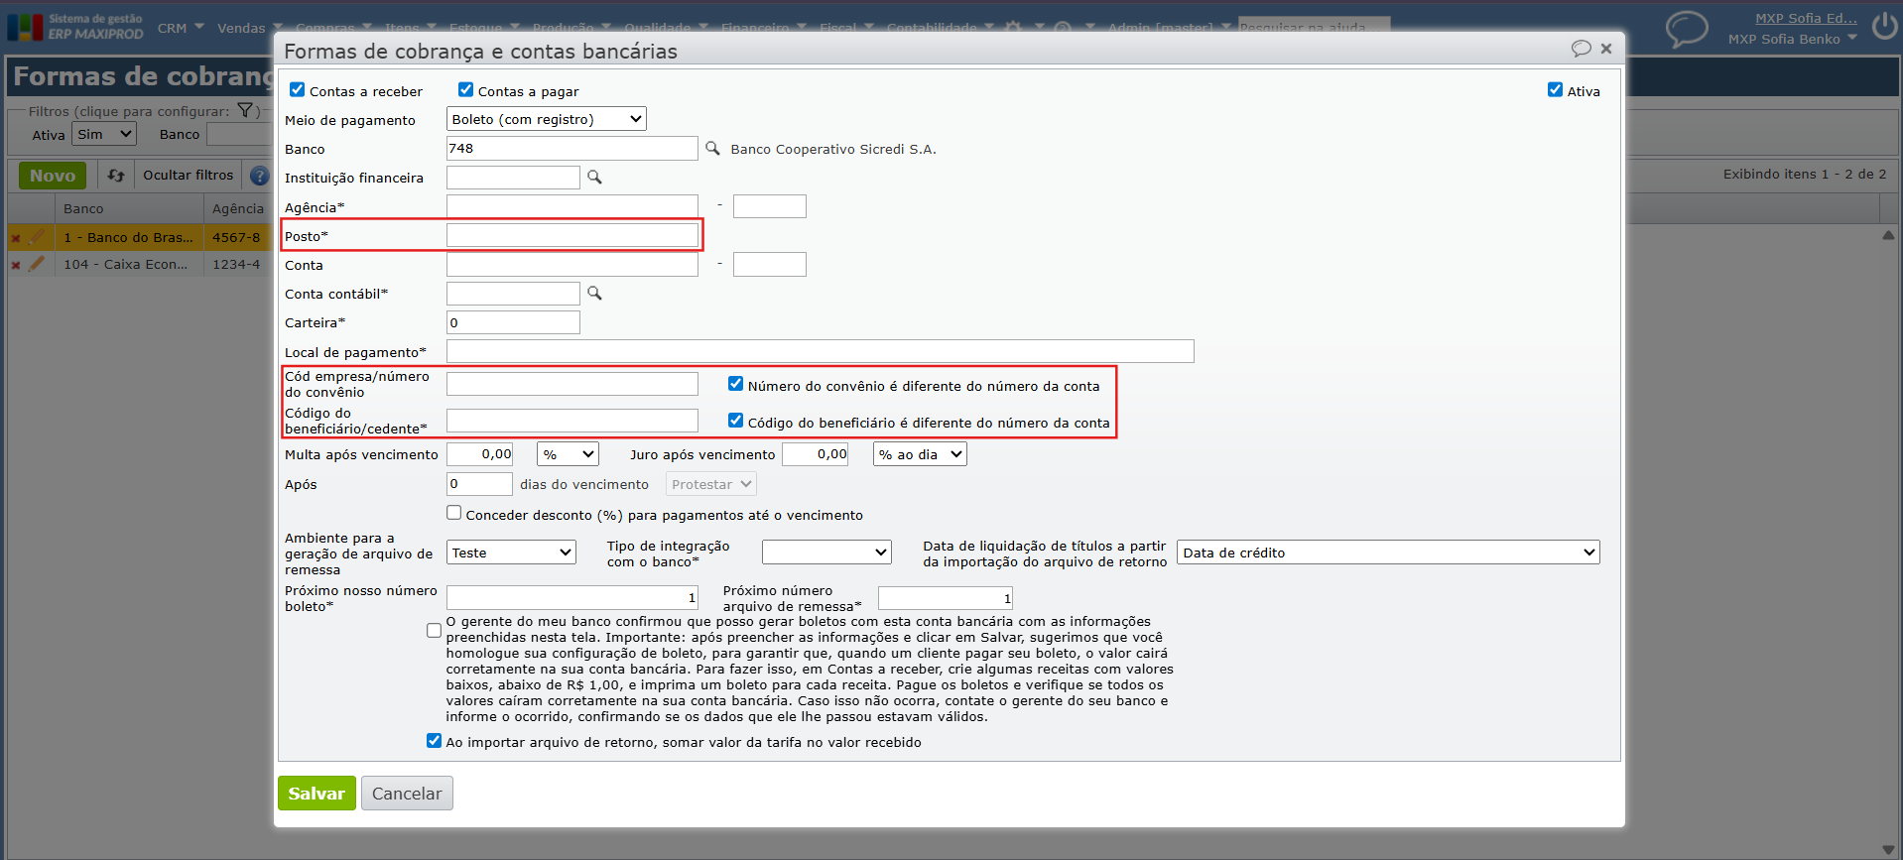Click the Local de pagamento field
Image resolution: width=1903 pixels, height=860 pixels.
tap(821, 351)
